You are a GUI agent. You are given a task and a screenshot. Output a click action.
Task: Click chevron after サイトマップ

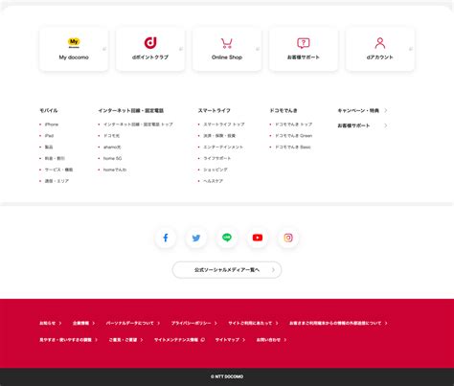244,340
